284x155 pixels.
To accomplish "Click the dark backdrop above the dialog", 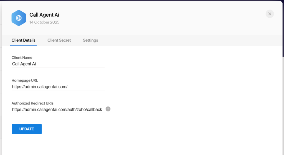I will [139, 0].
